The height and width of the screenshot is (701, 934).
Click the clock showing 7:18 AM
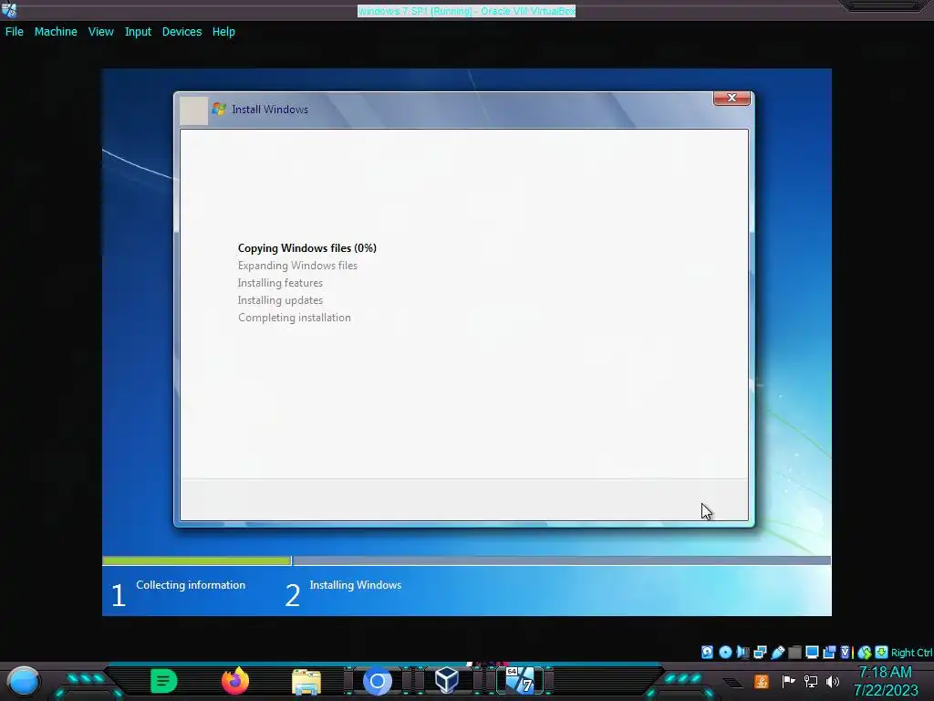click(x=885, y=673)
